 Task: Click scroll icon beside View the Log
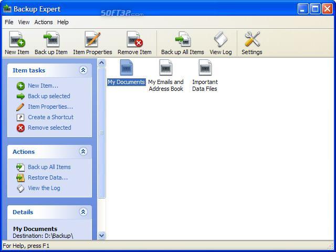point(20,188)
